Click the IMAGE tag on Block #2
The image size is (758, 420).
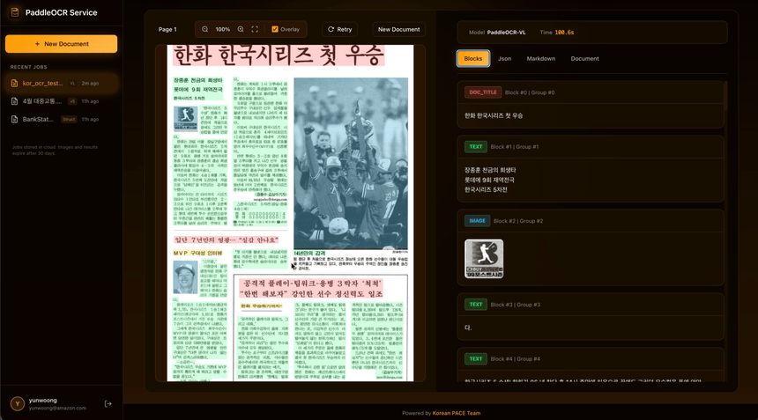(477, 221)
